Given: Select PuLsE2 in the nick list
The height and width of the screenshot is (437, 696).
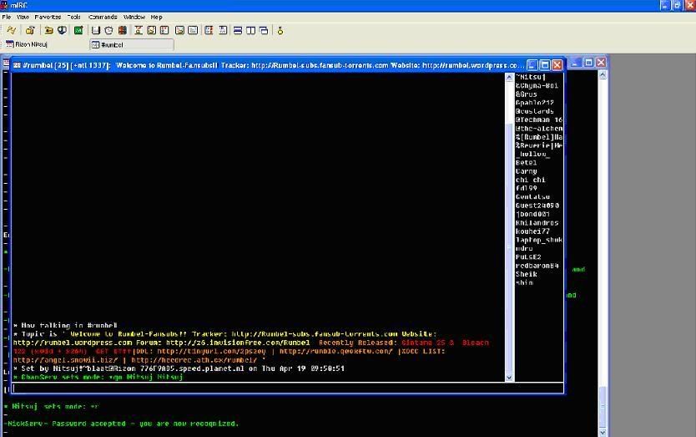Looking at the screenshot, I should 528,257.
